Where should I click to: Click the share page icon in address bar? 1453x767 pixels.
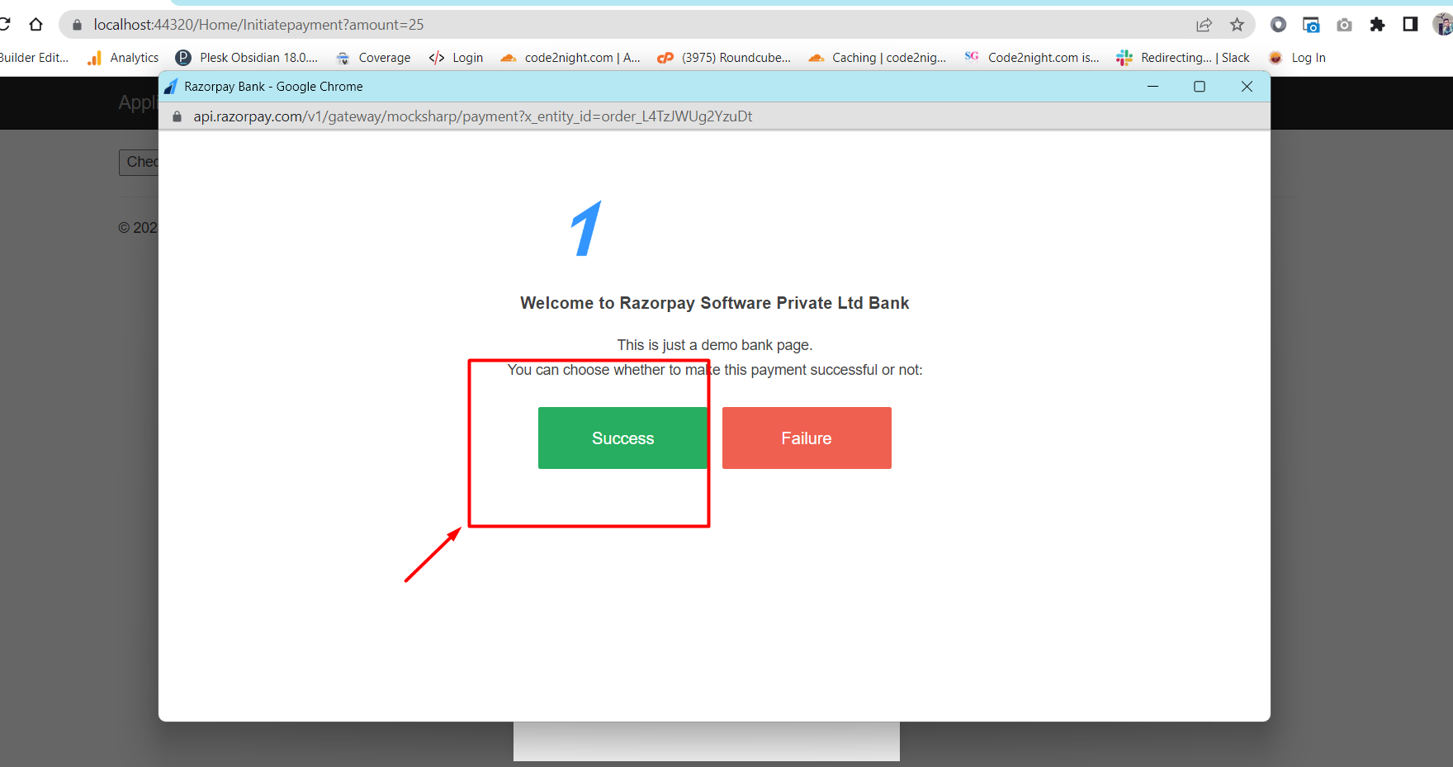click(x=1205, y=25)
